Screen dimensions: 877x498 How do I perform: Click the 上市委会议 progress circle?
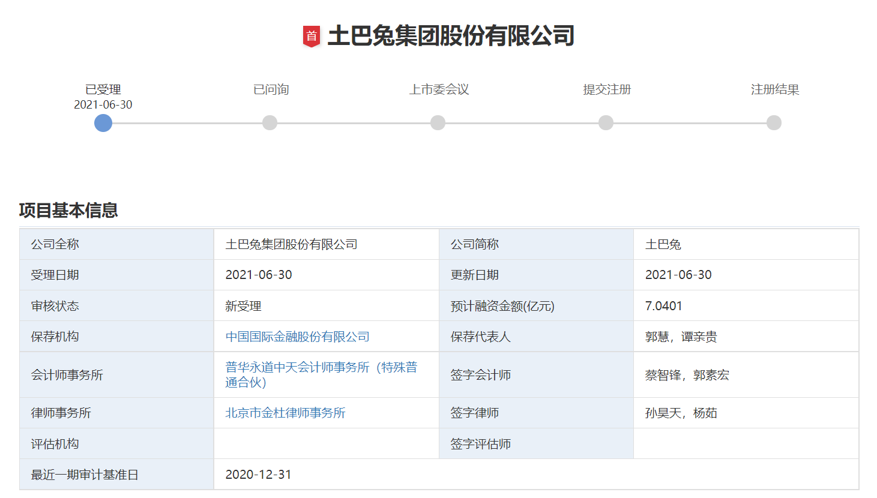pos(438,123)
